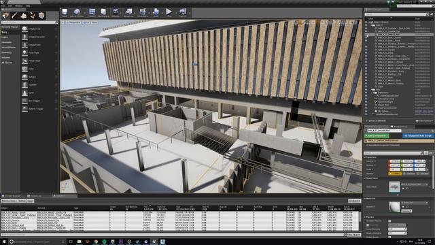Click the Launch toolbar icon
Image resolution: width=435 pixels, height=245 pixels.
pos(183,12)
